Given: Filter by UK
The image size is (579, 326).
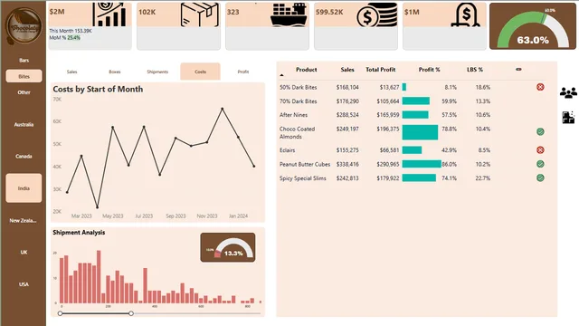Looking at the screenshot, I should tap(24, 252).
